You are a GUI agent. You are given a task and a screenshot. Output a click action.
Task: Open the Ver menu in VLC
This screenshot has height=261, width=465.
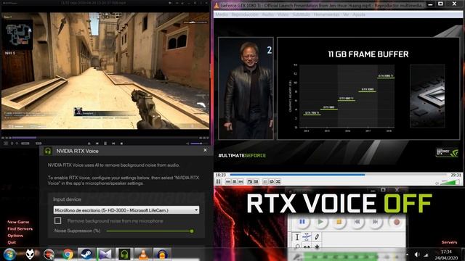tap(346, 14)
